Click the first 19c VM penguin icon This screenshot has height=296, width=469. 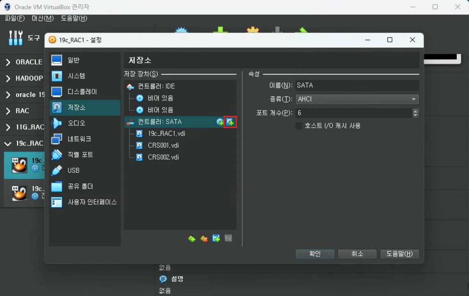point(19,165)
